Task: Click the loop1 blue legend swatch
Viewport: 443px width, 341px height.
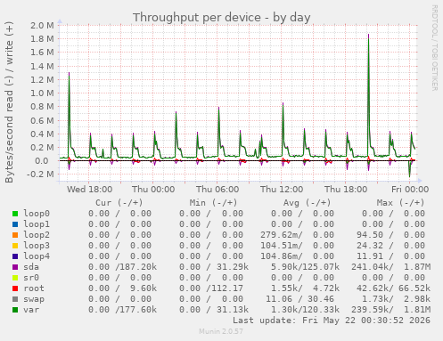Action: (x=15, y=224)
